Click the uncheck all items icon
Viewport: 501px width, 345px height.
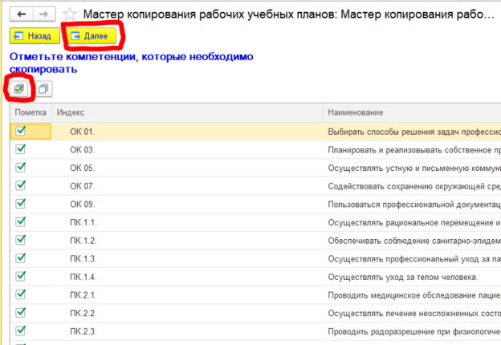click(43, 88)
